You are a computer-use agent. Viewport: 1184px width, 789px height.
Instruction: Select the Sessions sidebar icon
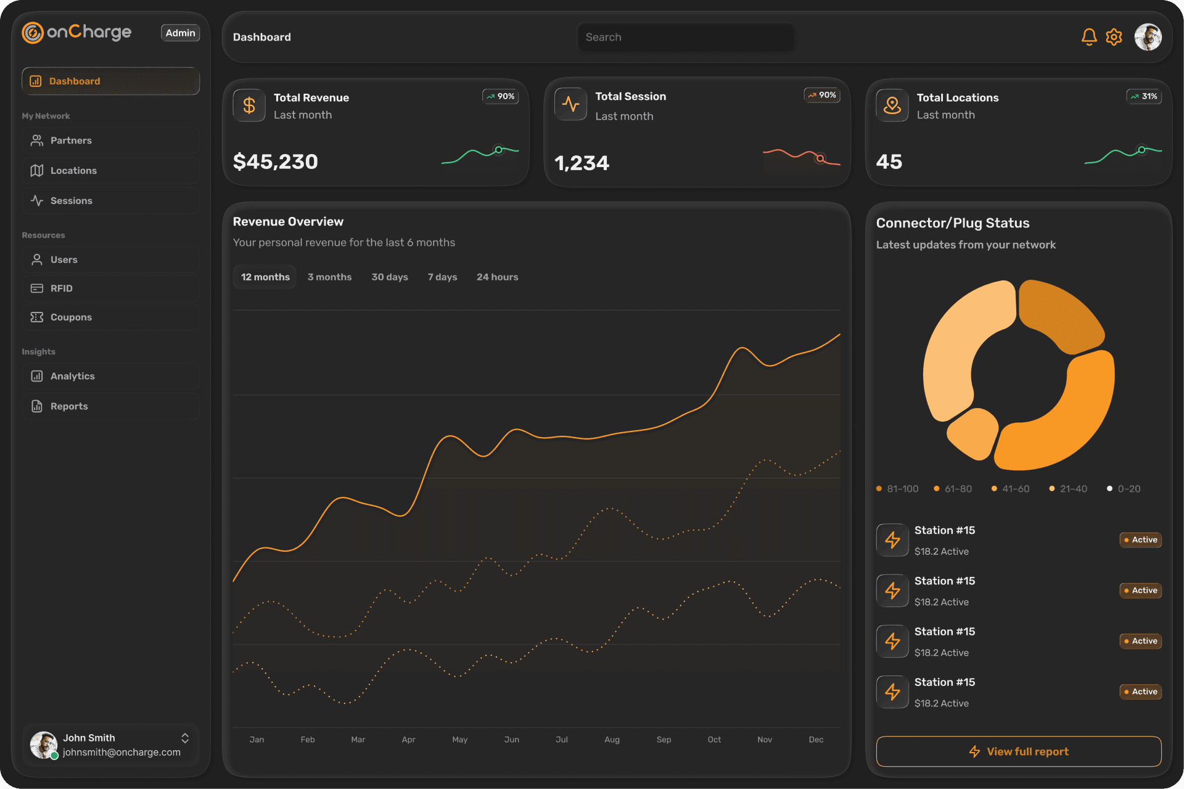[x=36, y=200]
